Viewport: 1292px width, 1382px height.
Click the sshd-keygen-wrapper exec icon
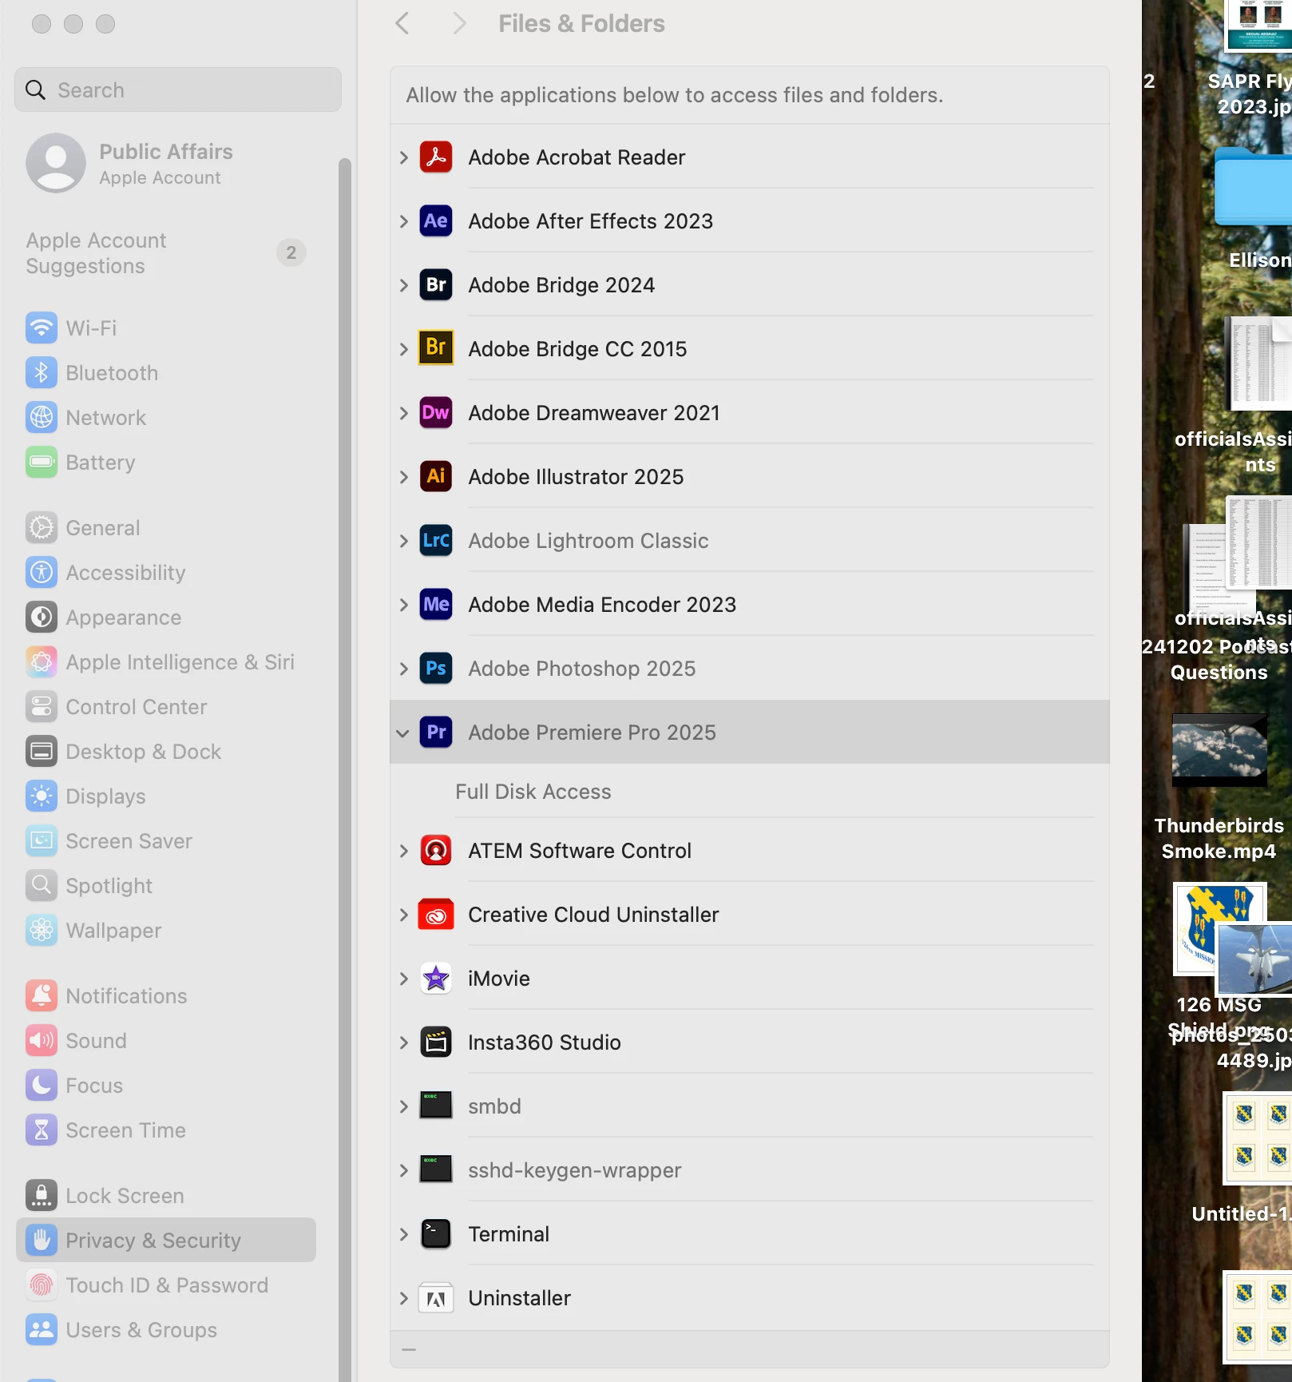(436, 1170)
